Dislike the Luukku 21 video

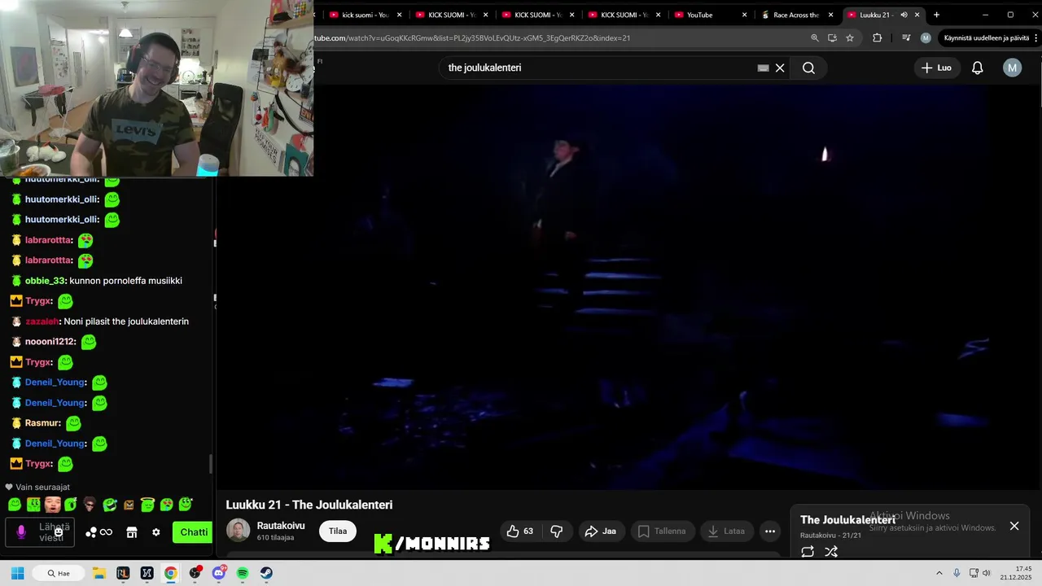tap(557, 531)
